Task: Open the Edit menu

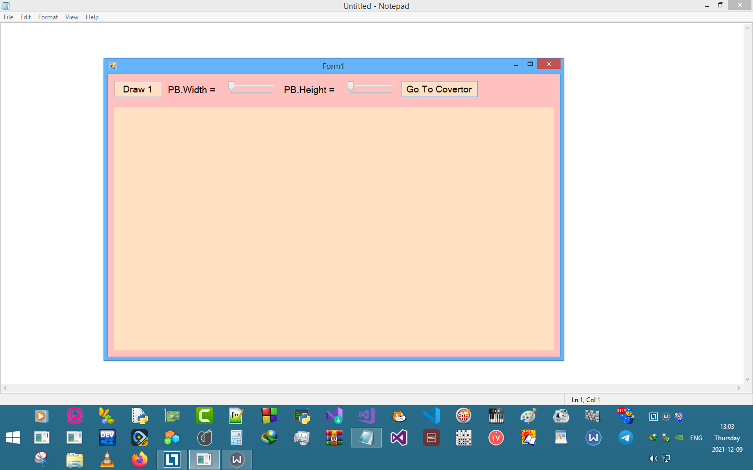Action: point(26,17)
